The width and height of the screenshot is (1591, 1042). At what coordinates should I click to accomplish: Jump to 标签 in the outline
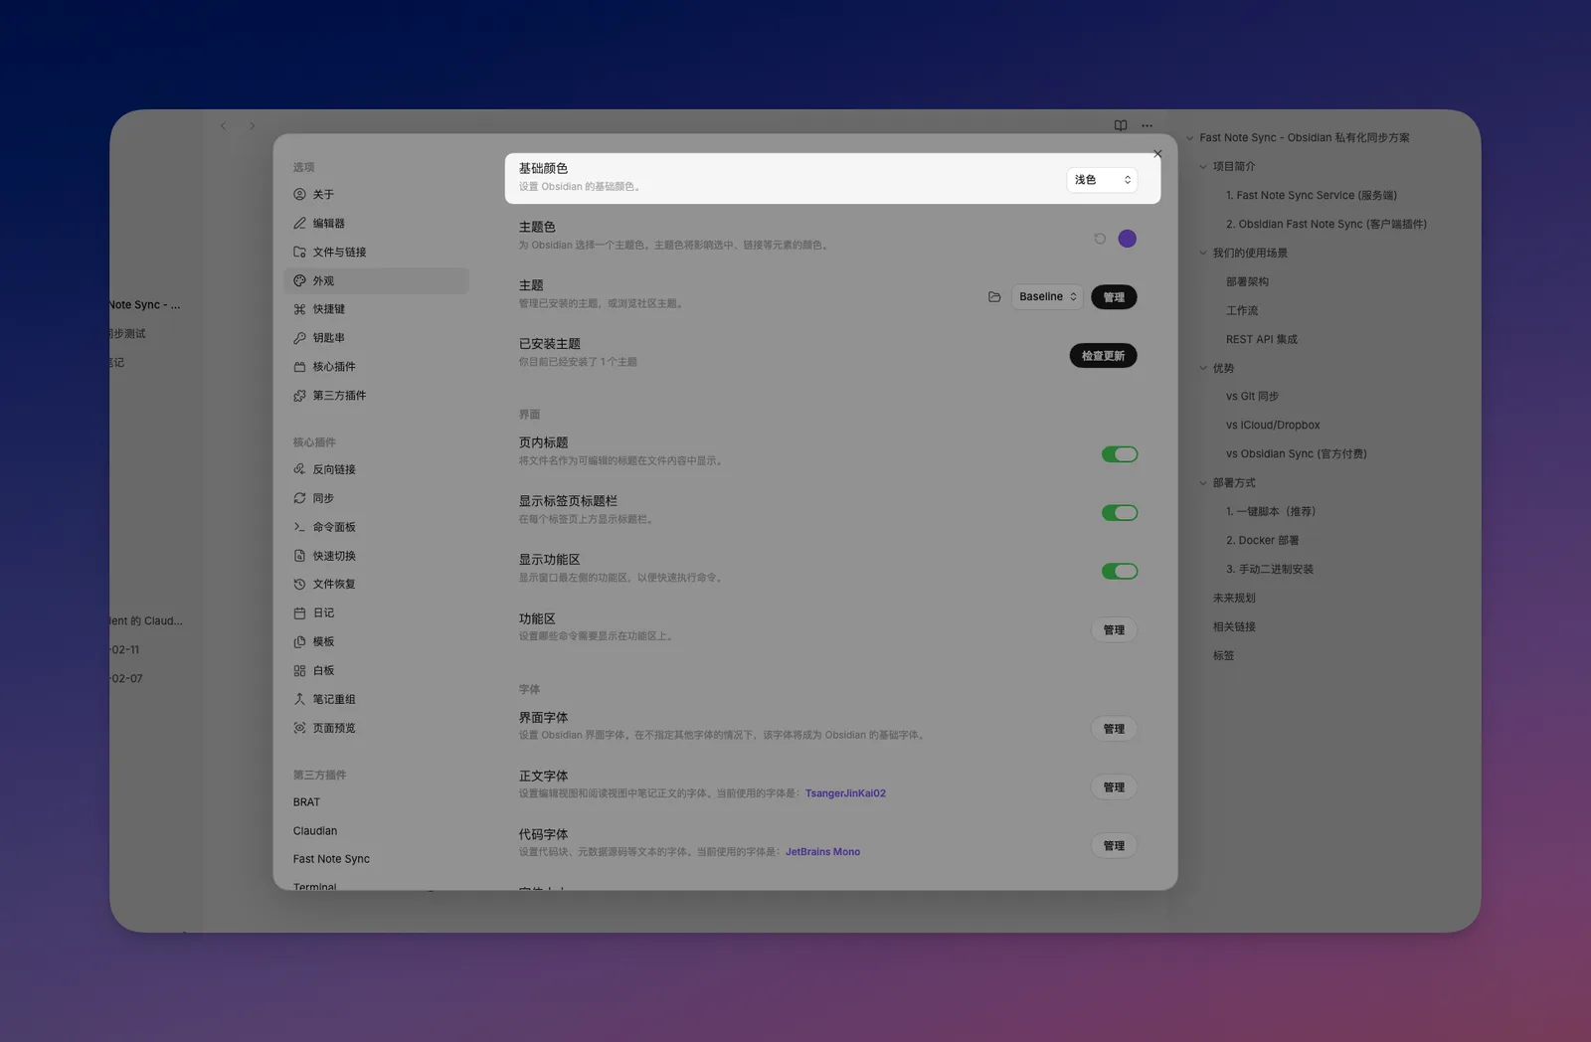tap(1223, 656)
